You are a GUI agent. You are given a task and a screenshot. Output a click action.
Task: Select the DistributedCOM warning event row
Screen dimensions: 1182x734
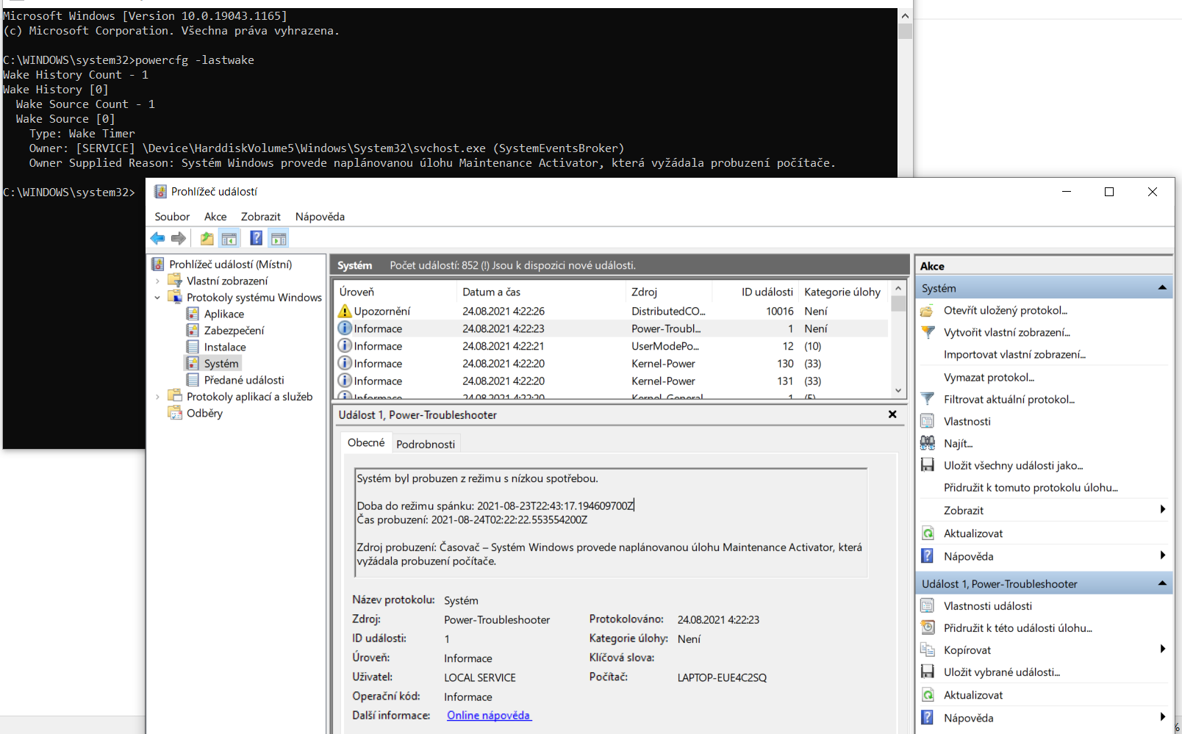pyautogui.click(x=515, y=312)
